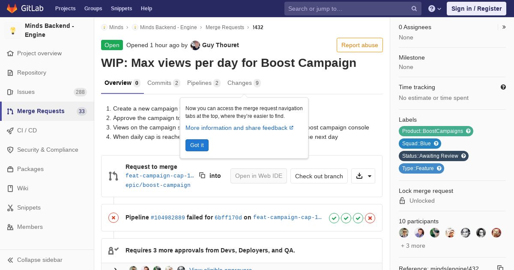
Task: Click the Sign in / Register button
Action: coord(476,9)
